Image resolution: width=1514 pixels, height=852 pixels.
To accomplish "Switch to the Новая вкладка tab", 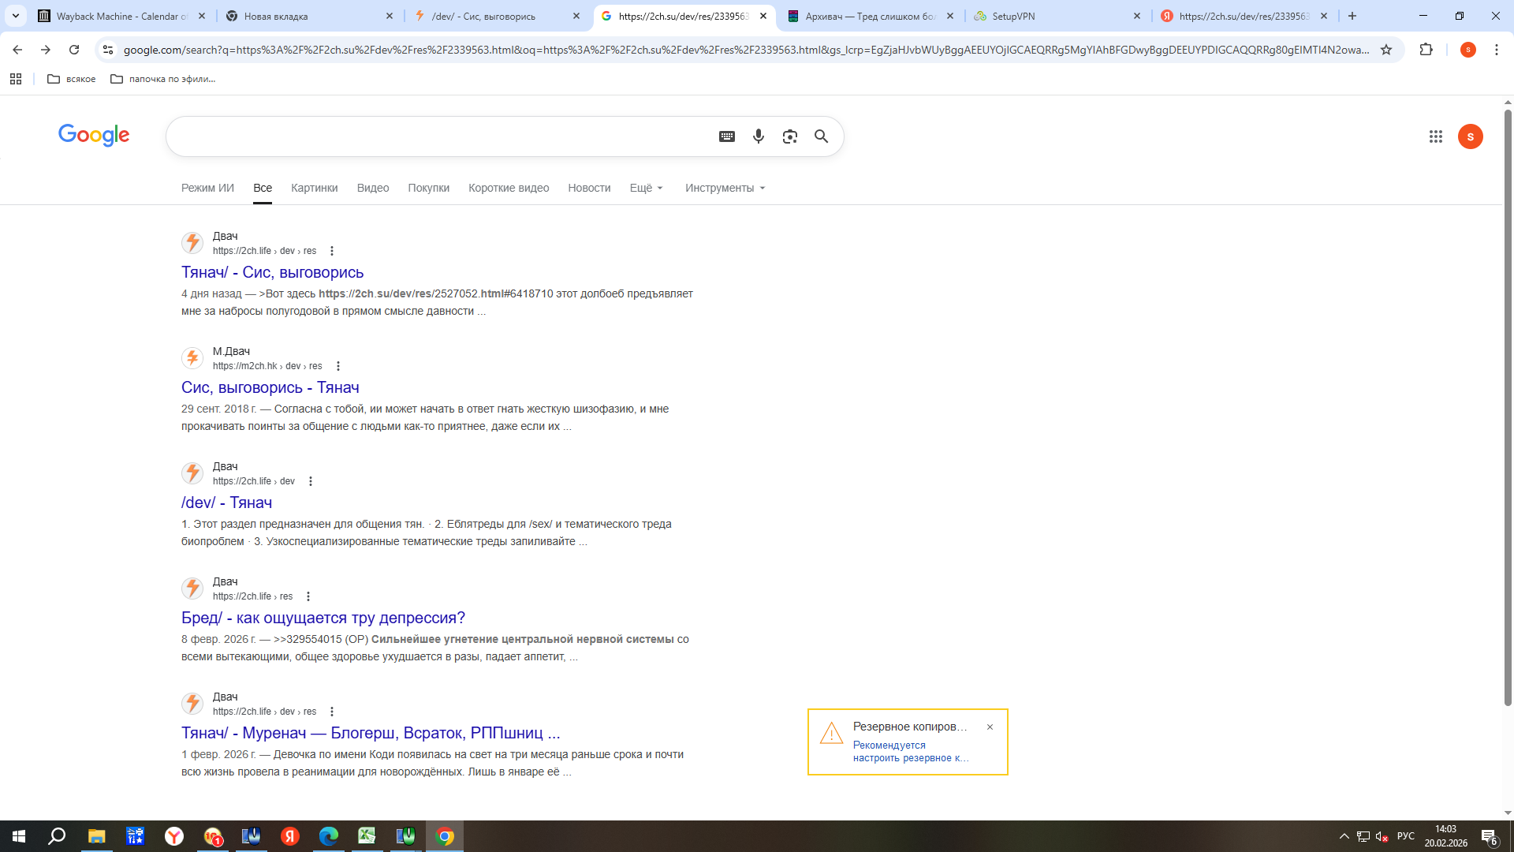I will click(309, 16).
